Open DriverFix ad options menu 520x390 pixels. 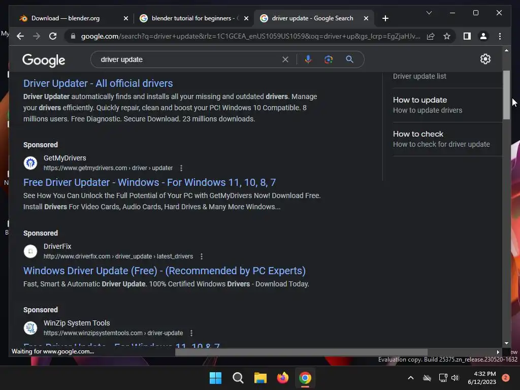(x=201, y=256)
